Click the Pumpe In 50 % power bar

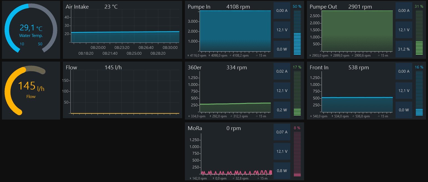(297, 32)
